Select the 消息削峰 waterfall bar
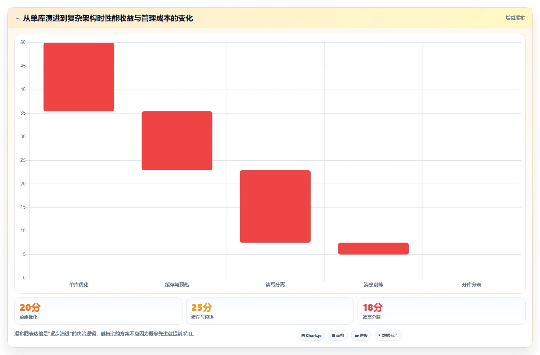 pos(373,248)
